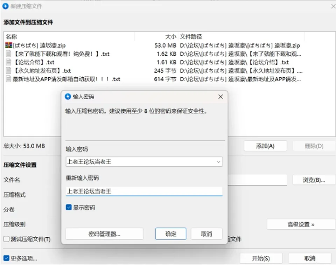Click the 大小 column header
The width and height of the screenshot is (336, 265).
pos(170,37)
